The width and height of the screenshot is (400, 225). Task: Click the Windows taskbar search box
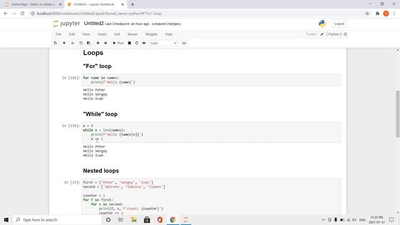click(57, 219)
